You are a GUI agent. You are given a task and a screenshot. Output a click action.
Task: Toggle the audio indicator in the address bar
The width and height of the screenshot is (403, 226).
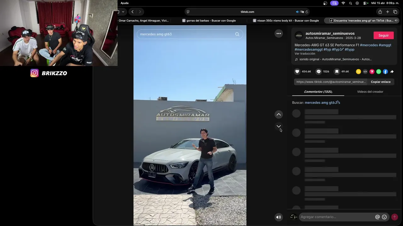298,12
